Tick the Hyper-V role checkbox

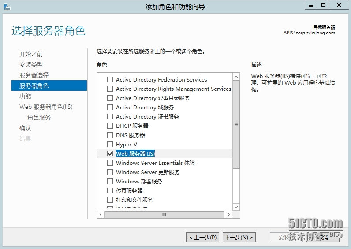(x=110, y=144)
